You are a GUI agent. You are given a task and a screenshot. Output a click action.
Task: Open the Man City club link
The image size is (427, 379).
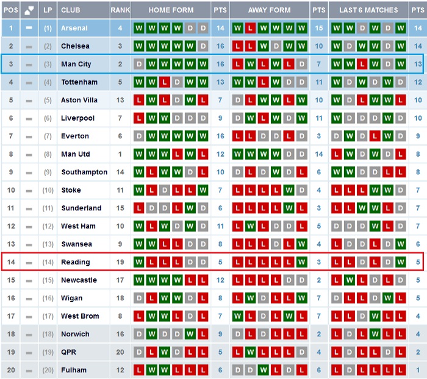(x=76, y=64)
